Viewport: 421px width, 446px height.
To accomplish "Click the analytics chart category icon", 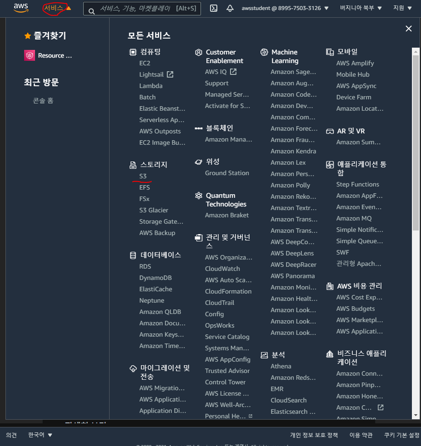I will (264, 355).
